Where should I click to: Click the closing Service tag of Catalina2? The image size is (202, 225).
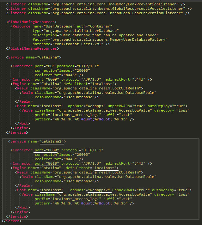pyautogui.click(x=17, y=216)
